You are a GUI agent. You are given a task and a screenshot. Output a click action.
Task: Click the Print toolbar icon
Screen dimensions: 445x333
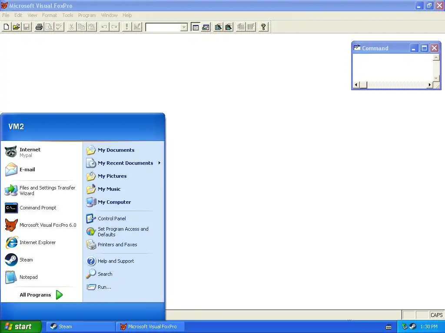[39, 27]
